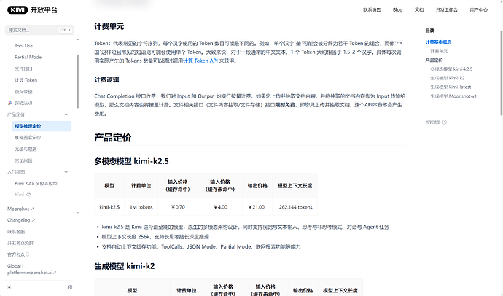Click the 262,144 tokens context length cell
This screenshot has width=503, height=296.
[x=295, y=207]
